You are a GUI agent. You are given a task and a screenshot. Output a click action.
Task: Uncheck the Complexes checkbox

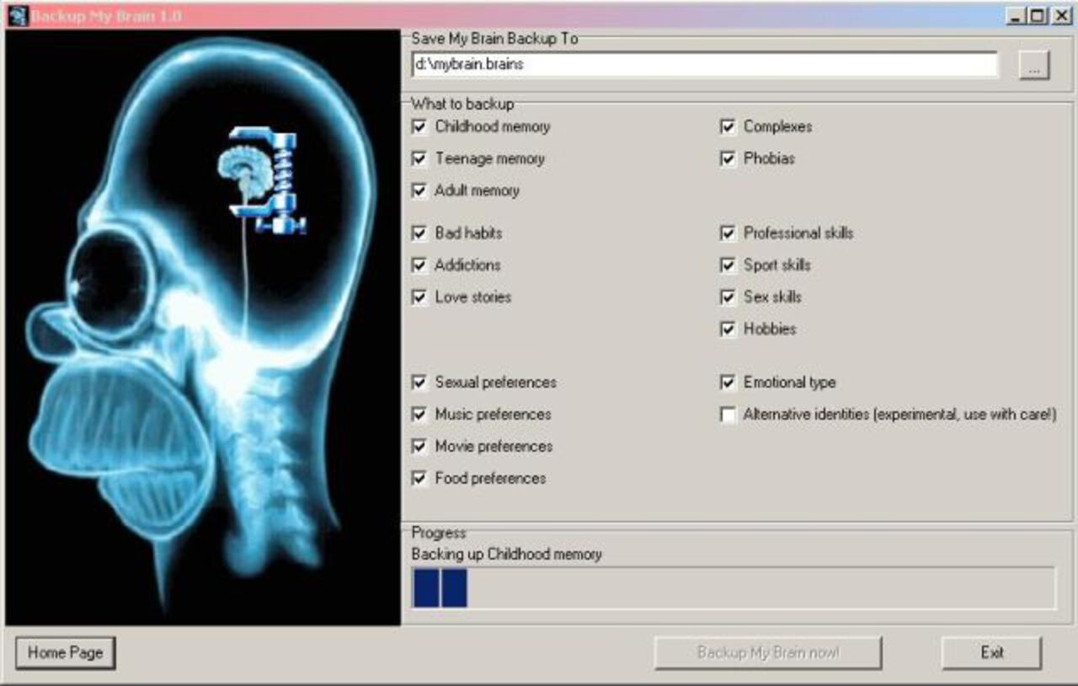[728, 127]
